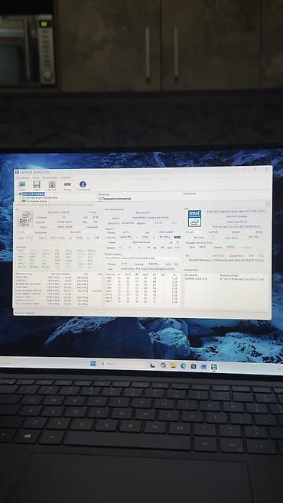
Task: Open the Мониторинг menu
Action: click(50, 177)
